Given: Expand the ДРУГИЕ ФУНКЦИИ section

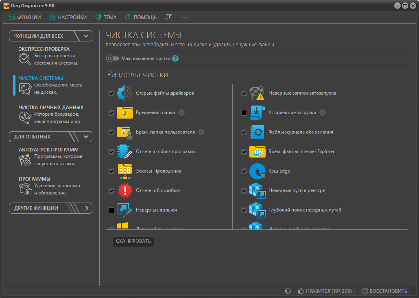Looking at the screenshot, I should (x=86, y=208).
